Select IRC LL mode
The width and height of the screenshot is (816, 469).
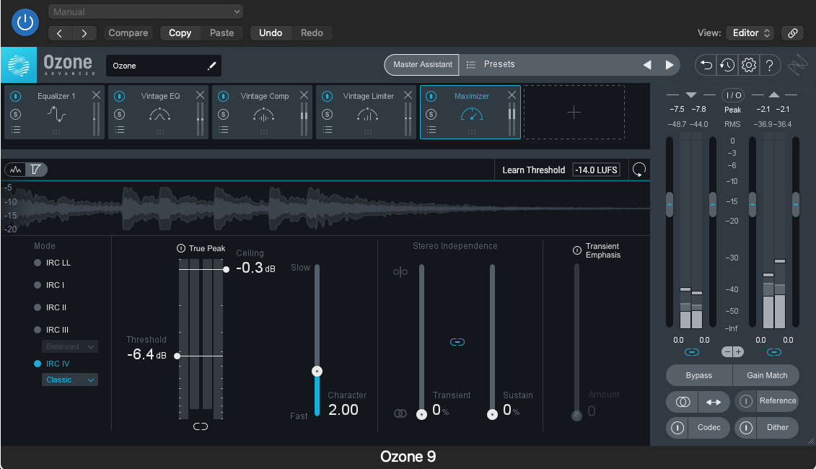point(53,263)
